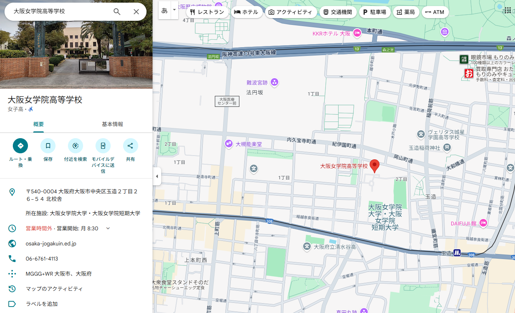This screenshot has width=515, height=313.
Task: Filter by レストラン chip
Action: coord(207,12)
